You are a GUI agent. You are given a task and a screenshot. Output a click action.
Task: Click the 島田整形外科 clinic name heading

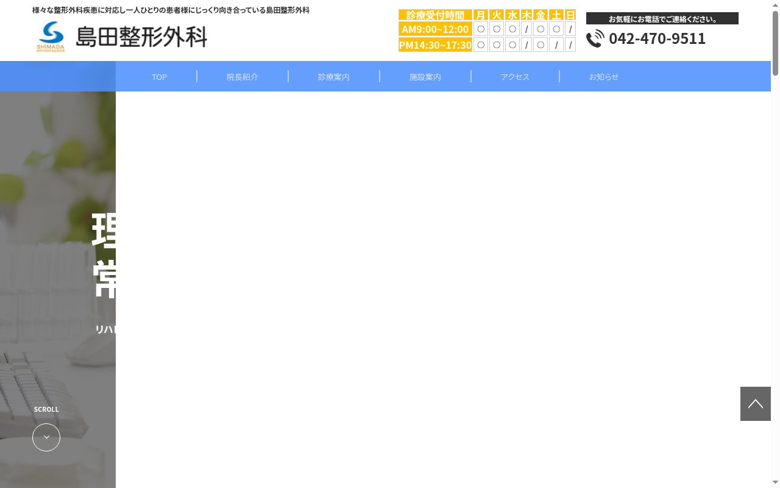pos(141,37)
